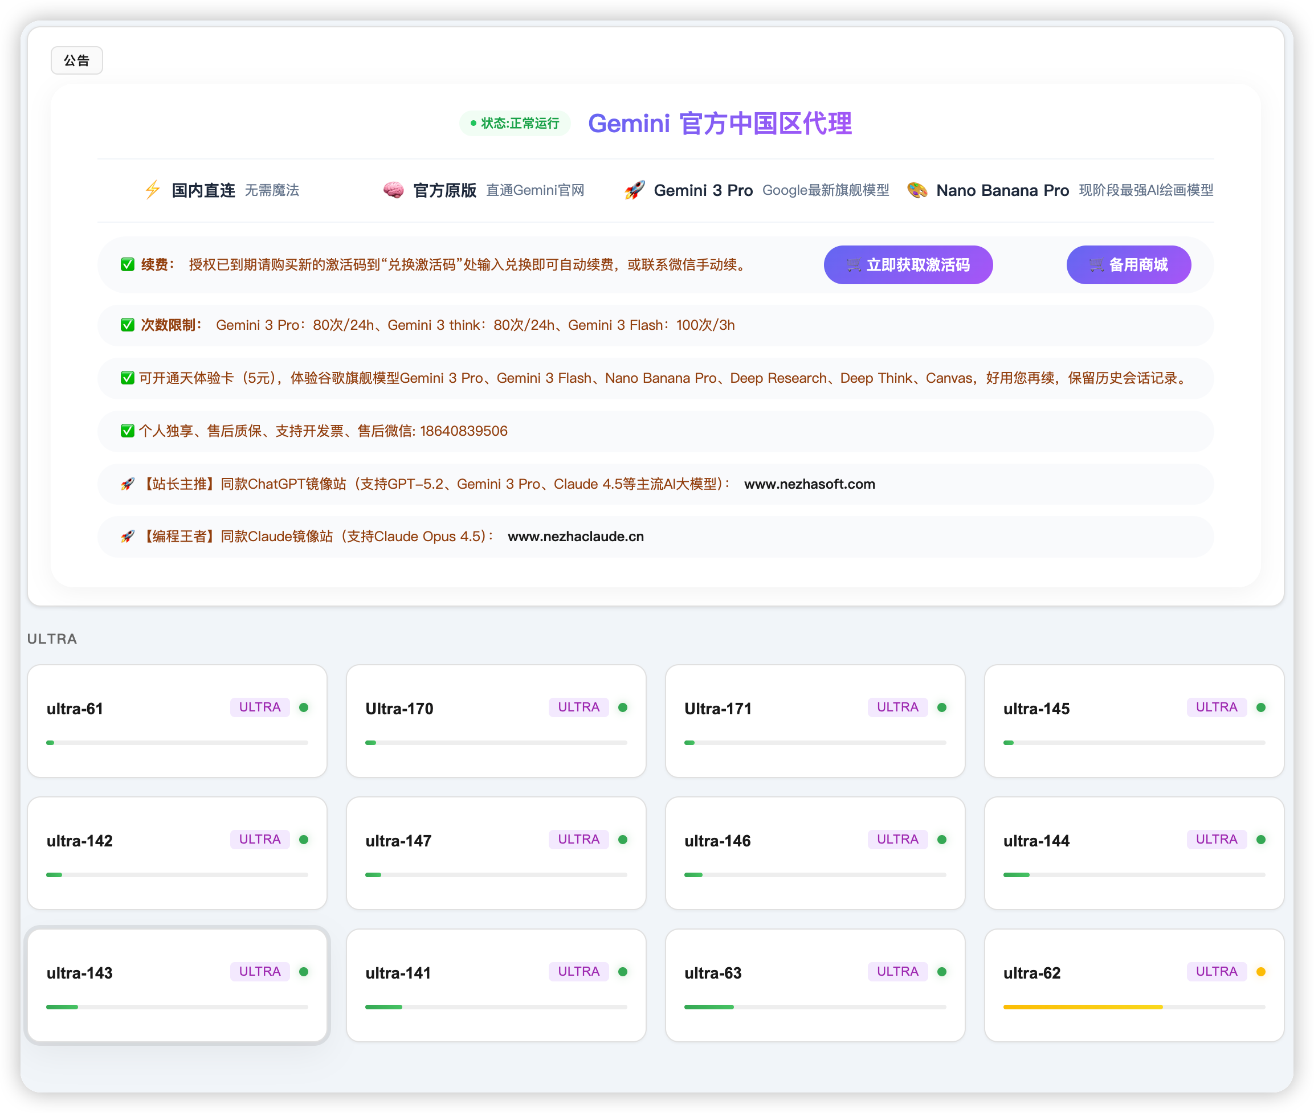Click the rocket icon before 站长主推 line

[128, 484]
